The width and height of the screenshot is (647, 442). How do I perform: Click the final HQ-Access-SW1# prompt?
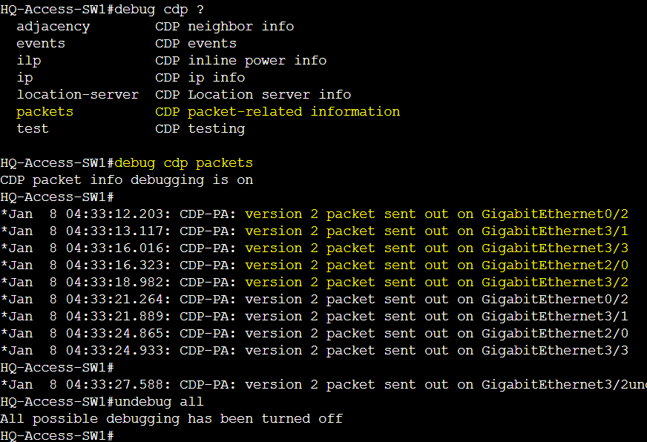tap(57, 435)
